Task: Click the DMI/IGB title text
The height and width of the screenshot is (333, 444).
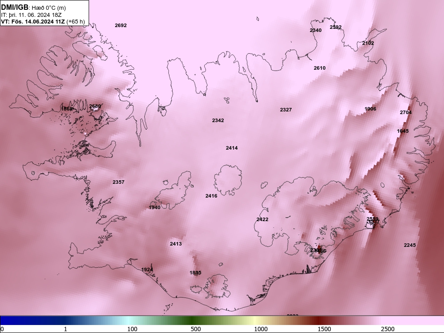Action: (x=15, y=8)
